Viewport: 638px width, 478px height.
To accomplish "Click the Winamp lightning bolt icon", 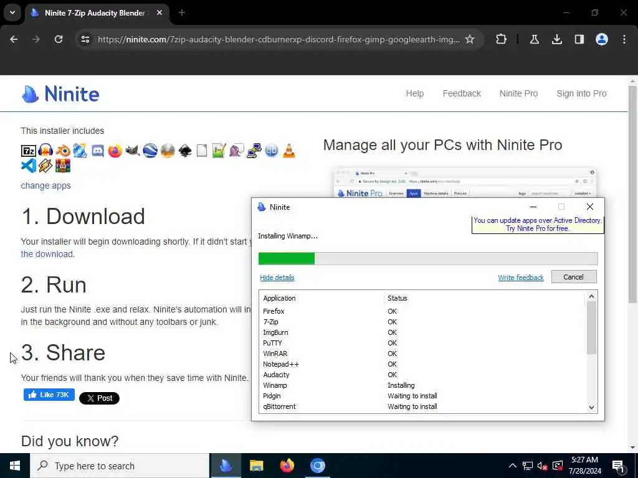I will (45, 166).
